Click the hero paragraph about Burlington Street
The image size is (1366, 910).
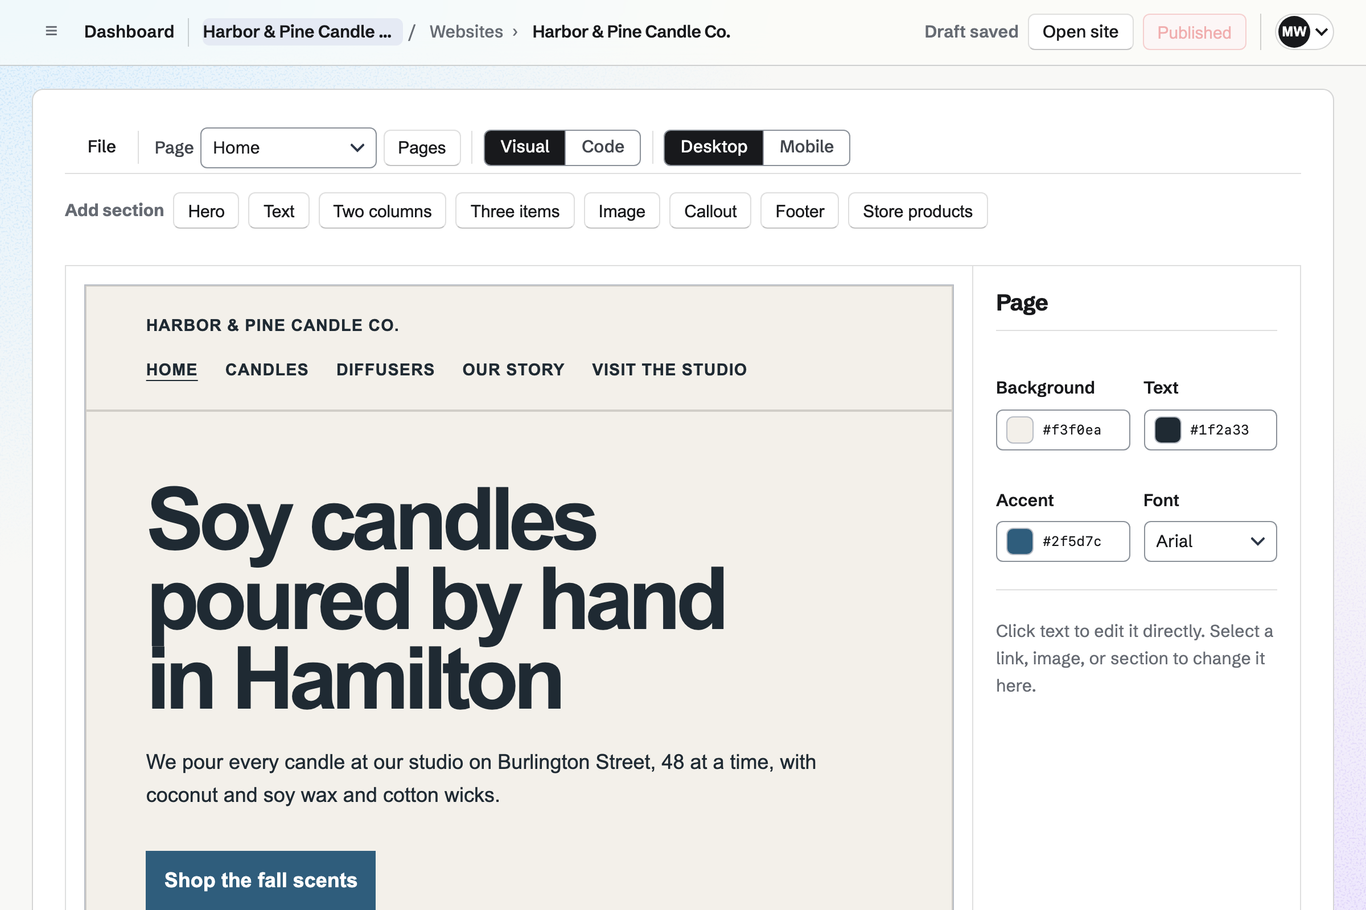[481, 778]
